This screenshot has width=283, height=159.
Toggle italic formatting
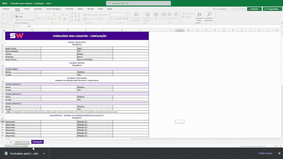pyautogui.click(x=41, y=19)
